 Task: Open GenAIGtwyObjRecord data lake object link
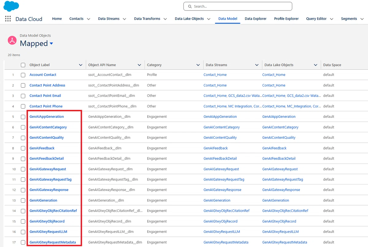(279, 221)
